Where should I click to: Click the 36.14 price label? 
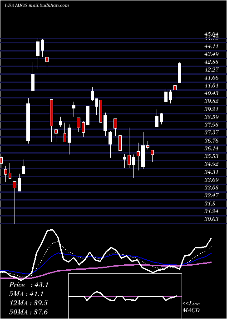(x=212, y=149)
